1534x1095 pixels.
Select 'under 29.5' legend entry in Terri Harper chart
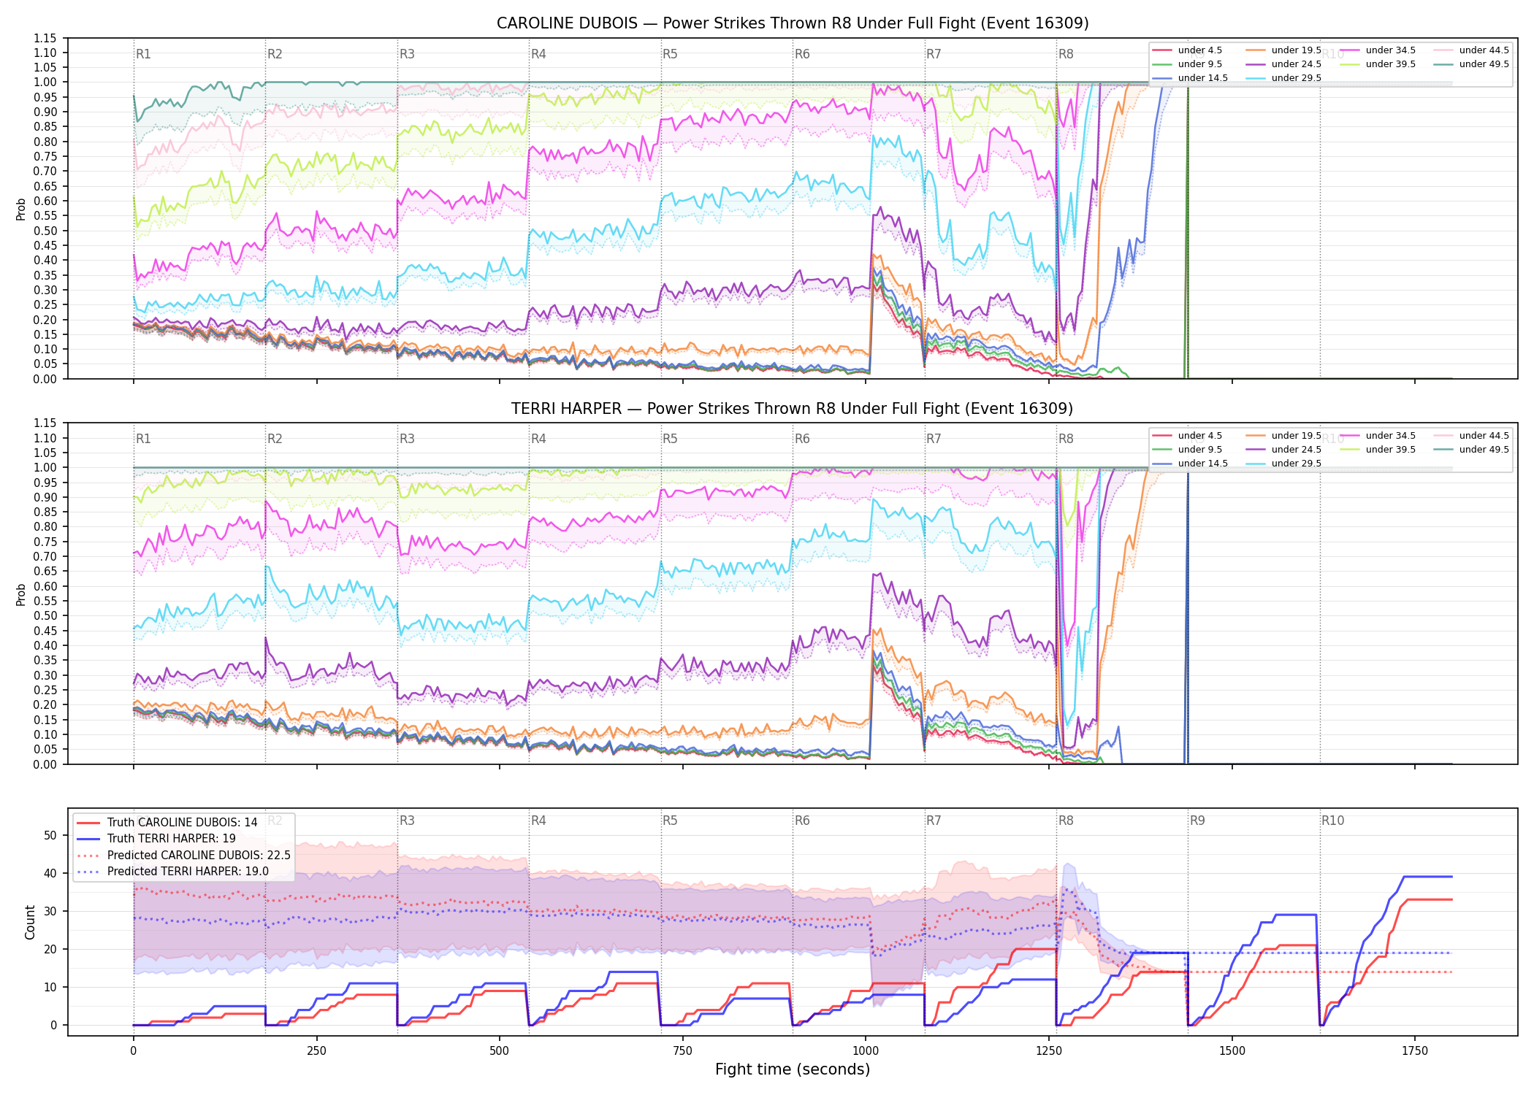pyautogui.click(x=1283, y=464)
